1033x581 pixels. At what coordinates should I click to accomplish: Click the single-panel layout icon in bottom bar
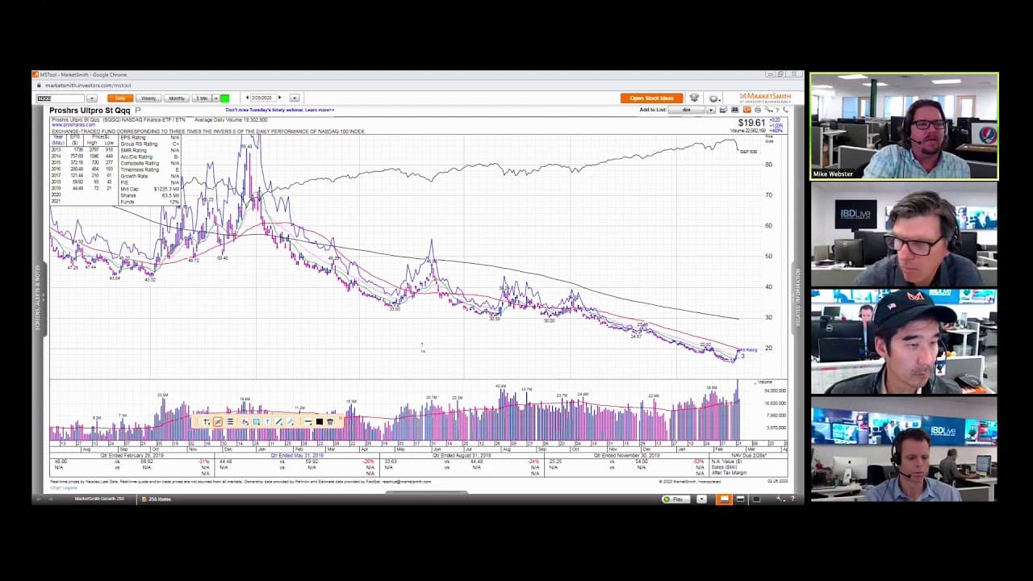[x=756, y=499]
